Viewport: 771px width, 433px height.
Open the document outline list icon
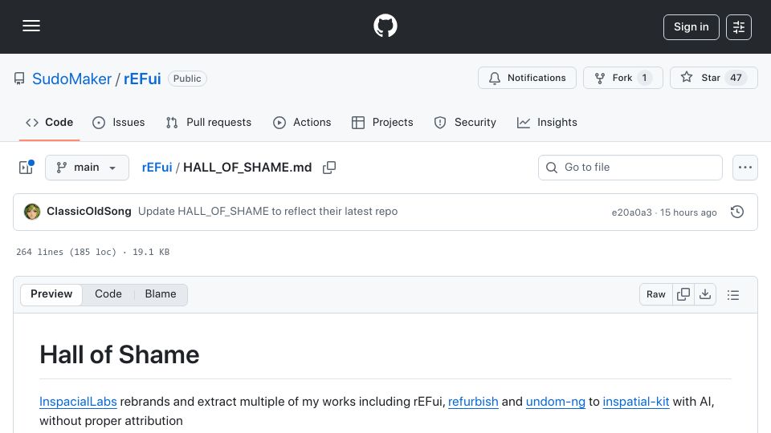[x=732, y=294]
